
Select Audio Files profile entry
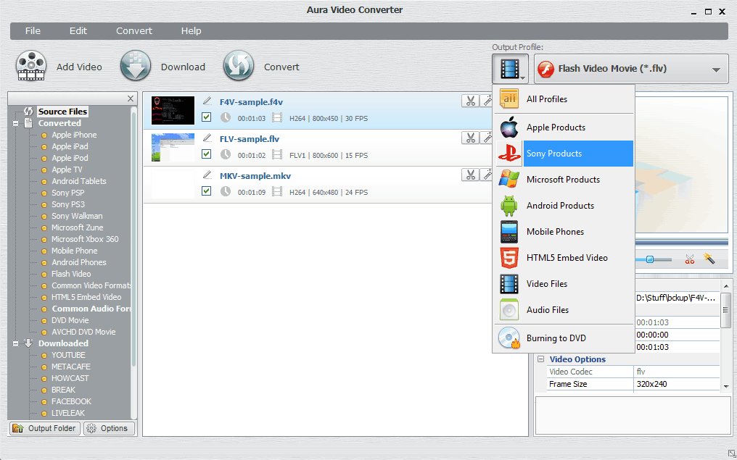tap(564, 310)
